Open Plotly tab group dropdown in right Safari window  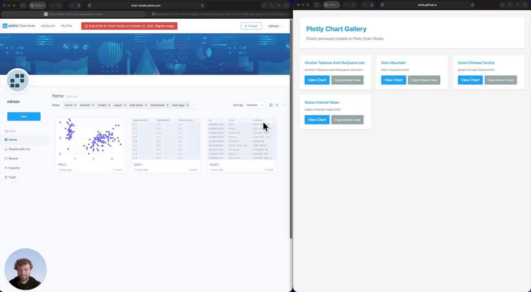point(331,5)
